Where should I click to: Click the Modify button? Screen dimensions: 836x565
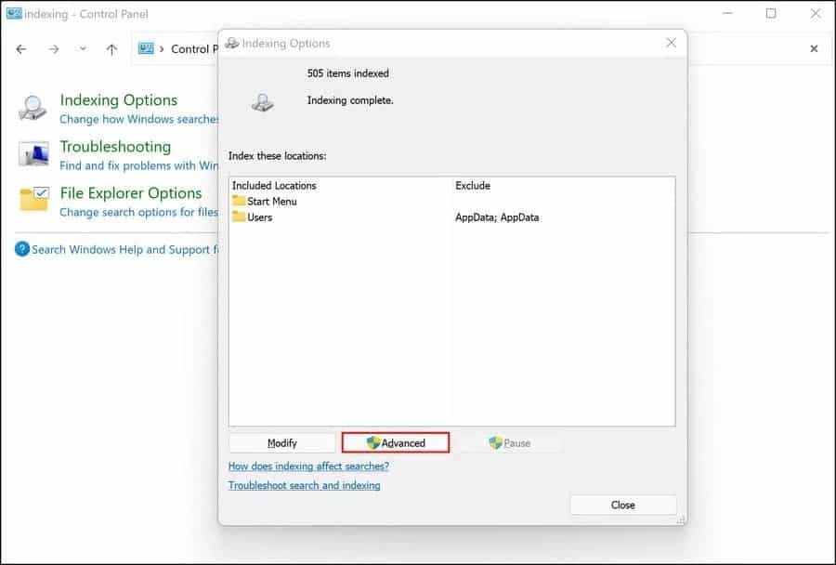tap(281, 442)
